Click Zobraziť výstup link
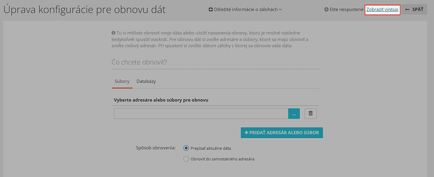434x177 pixels. click(x=382, y=10)
